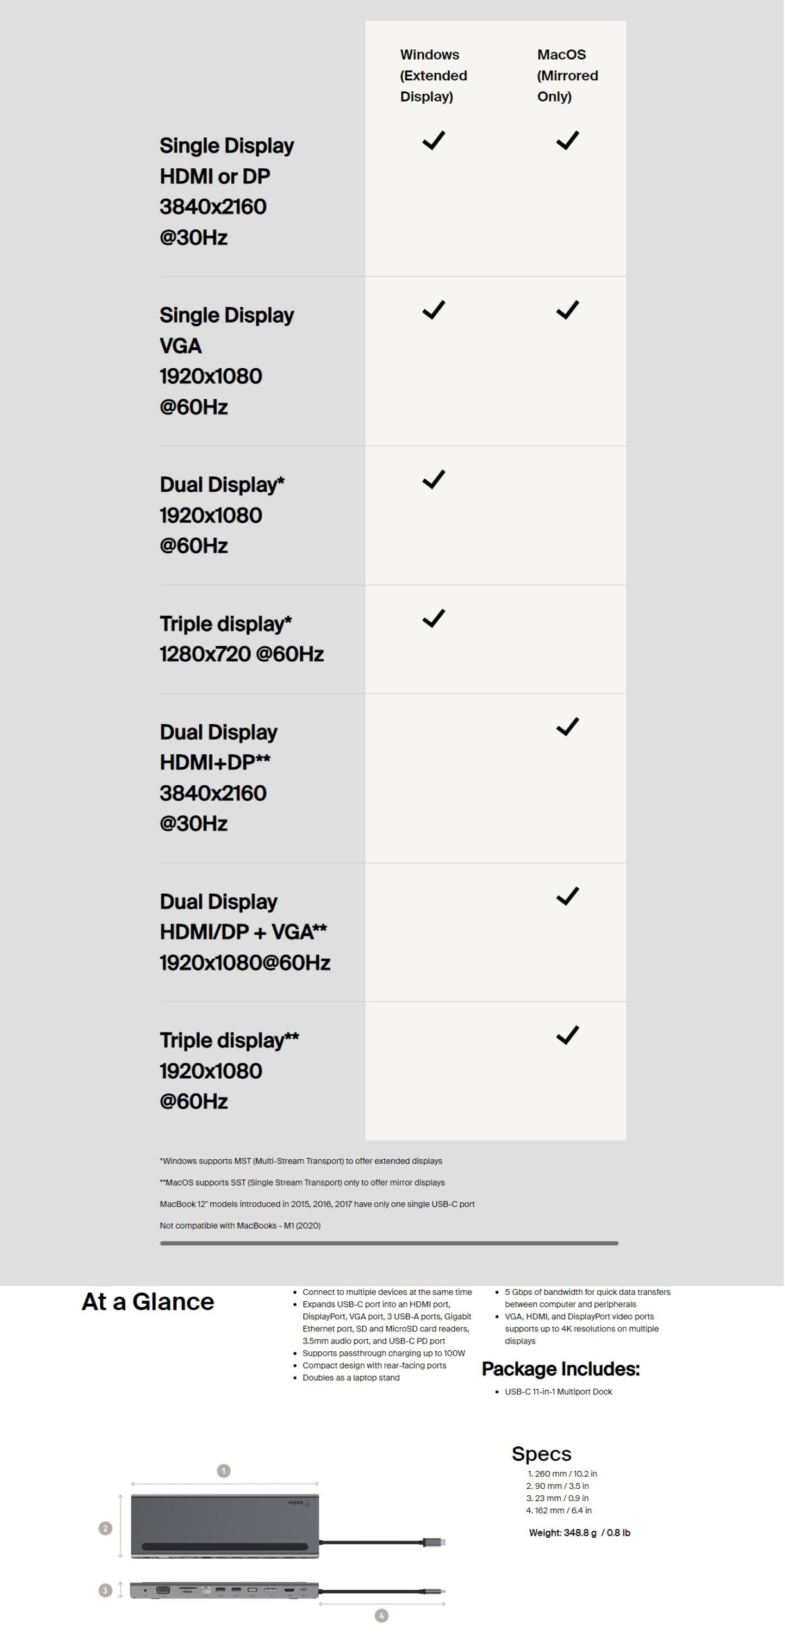The height and width of the screenshot is (1645, 785).
Task: Click the Windows checkmark for Triple display 1280x720
Action: click(434, 618)
